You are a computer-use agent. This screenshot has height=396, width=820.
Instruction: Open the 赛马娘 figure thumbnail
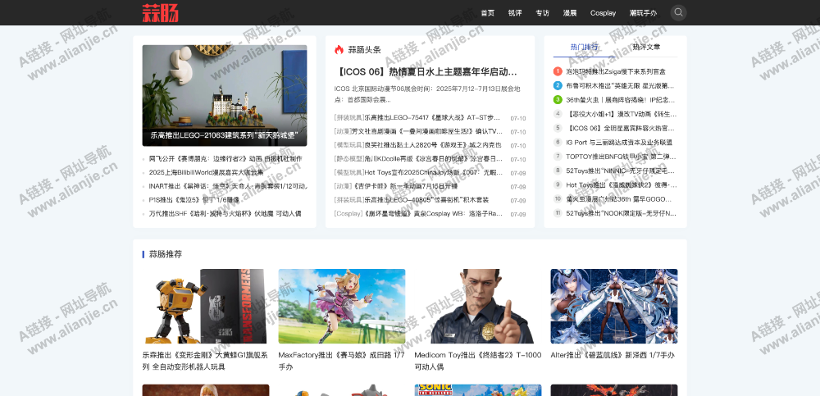(x=341, y=306)
